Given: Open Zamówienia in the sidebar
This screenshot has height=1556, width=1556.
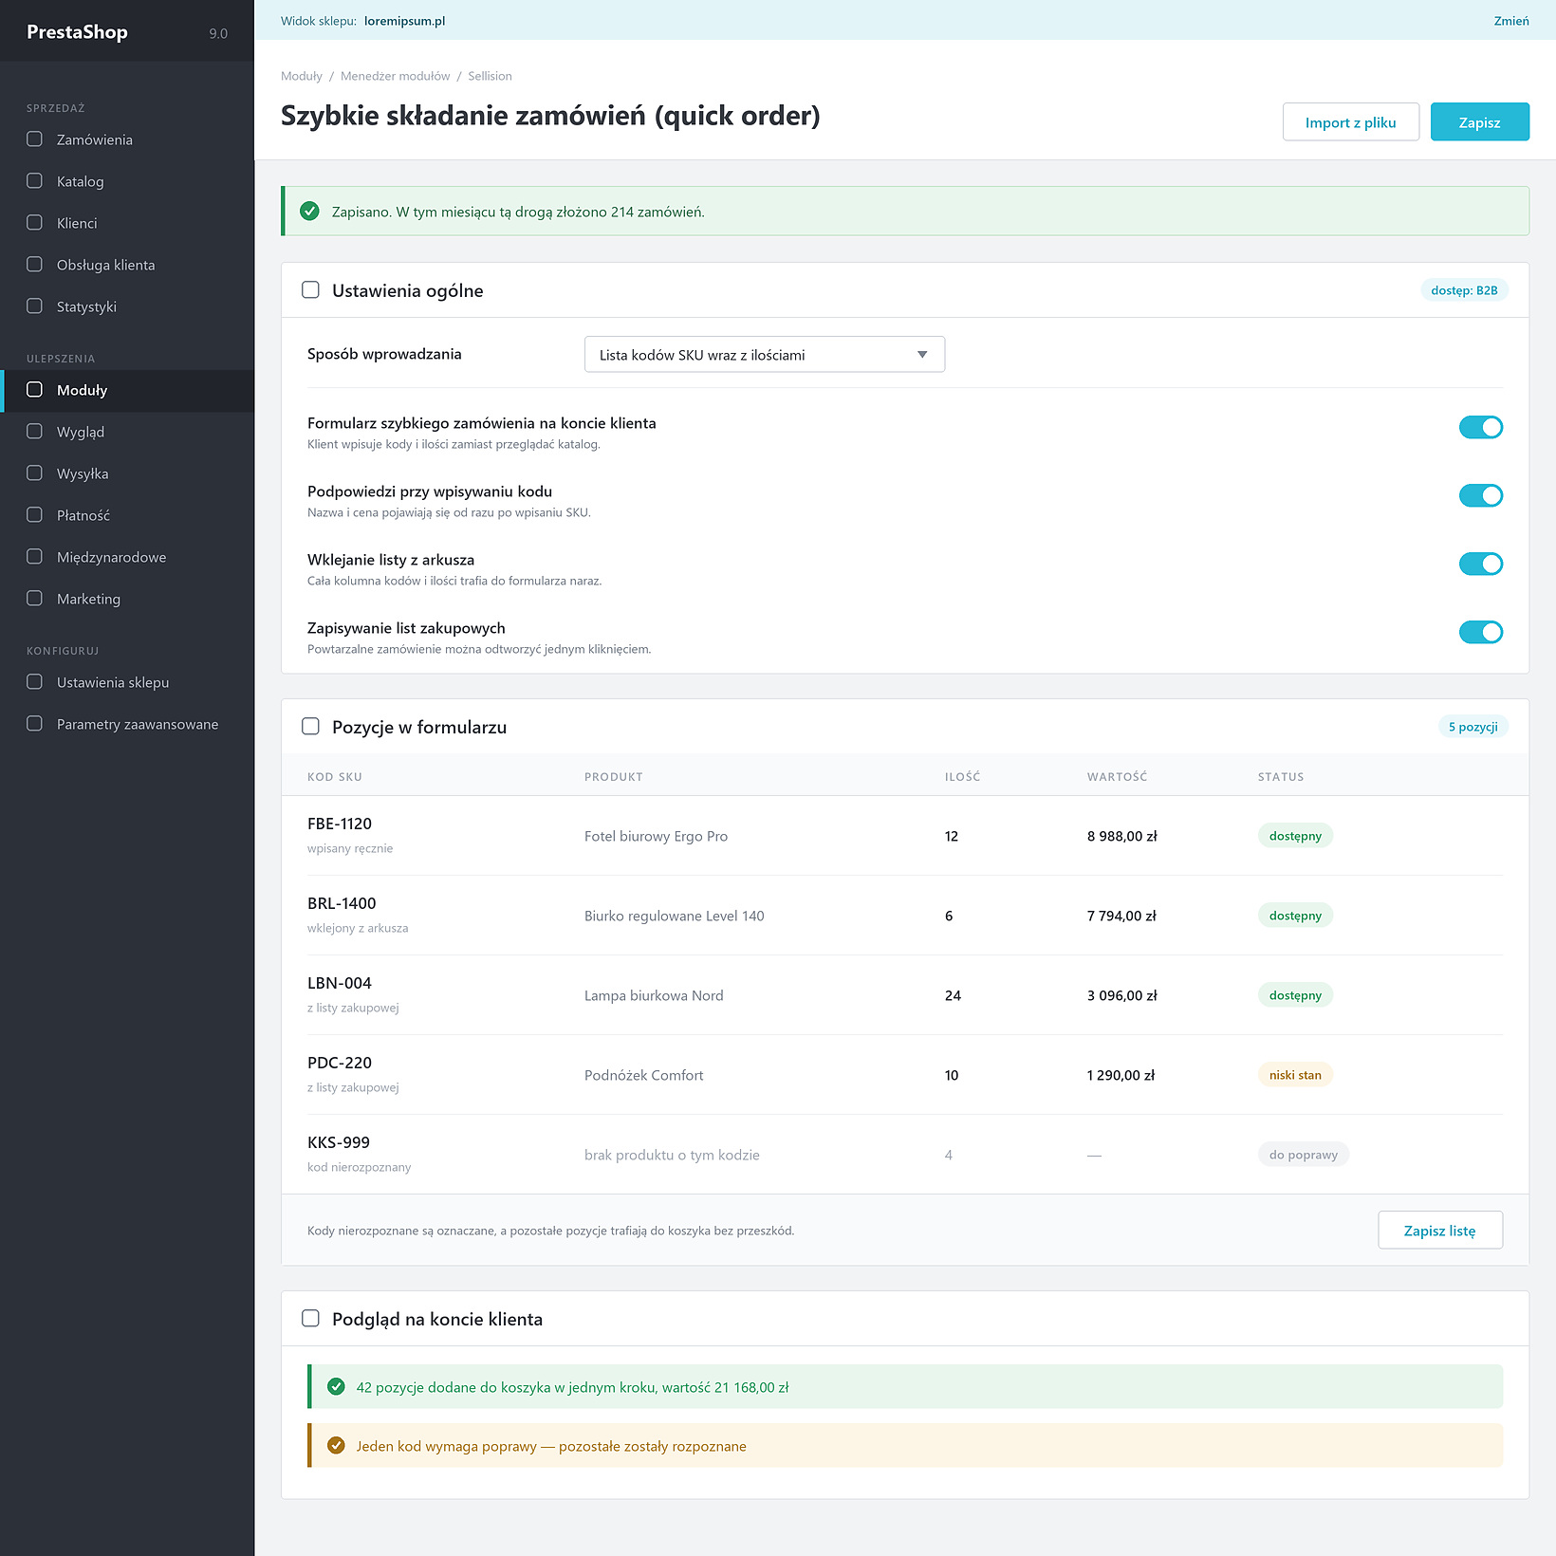Looking at the screenshot, I should point(127,139).
